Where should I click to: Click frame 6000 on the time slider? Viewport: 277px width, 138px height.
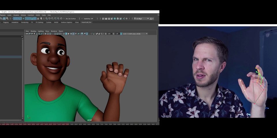click(76, 124)
